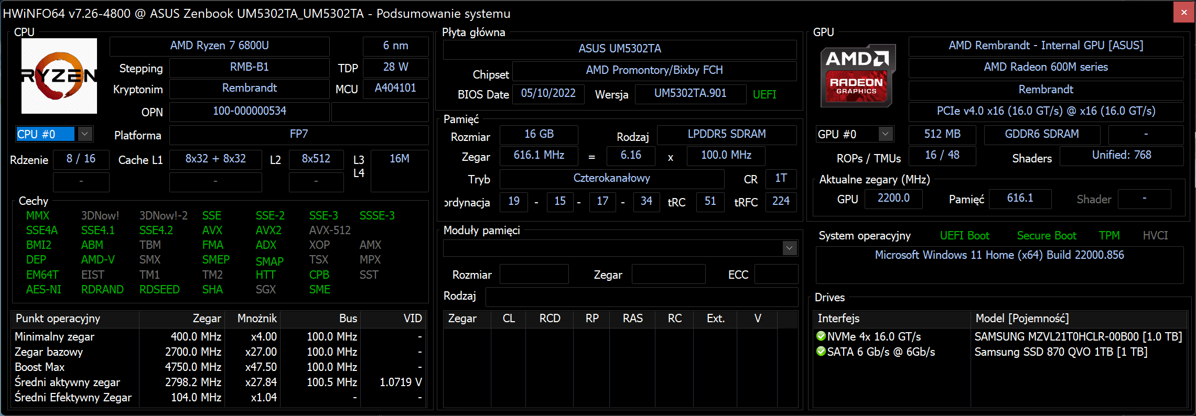The width and height of the screenshot is (1196, 416).
Task: Close the HWiNFO64 summary window
Action: [1184, 12]
